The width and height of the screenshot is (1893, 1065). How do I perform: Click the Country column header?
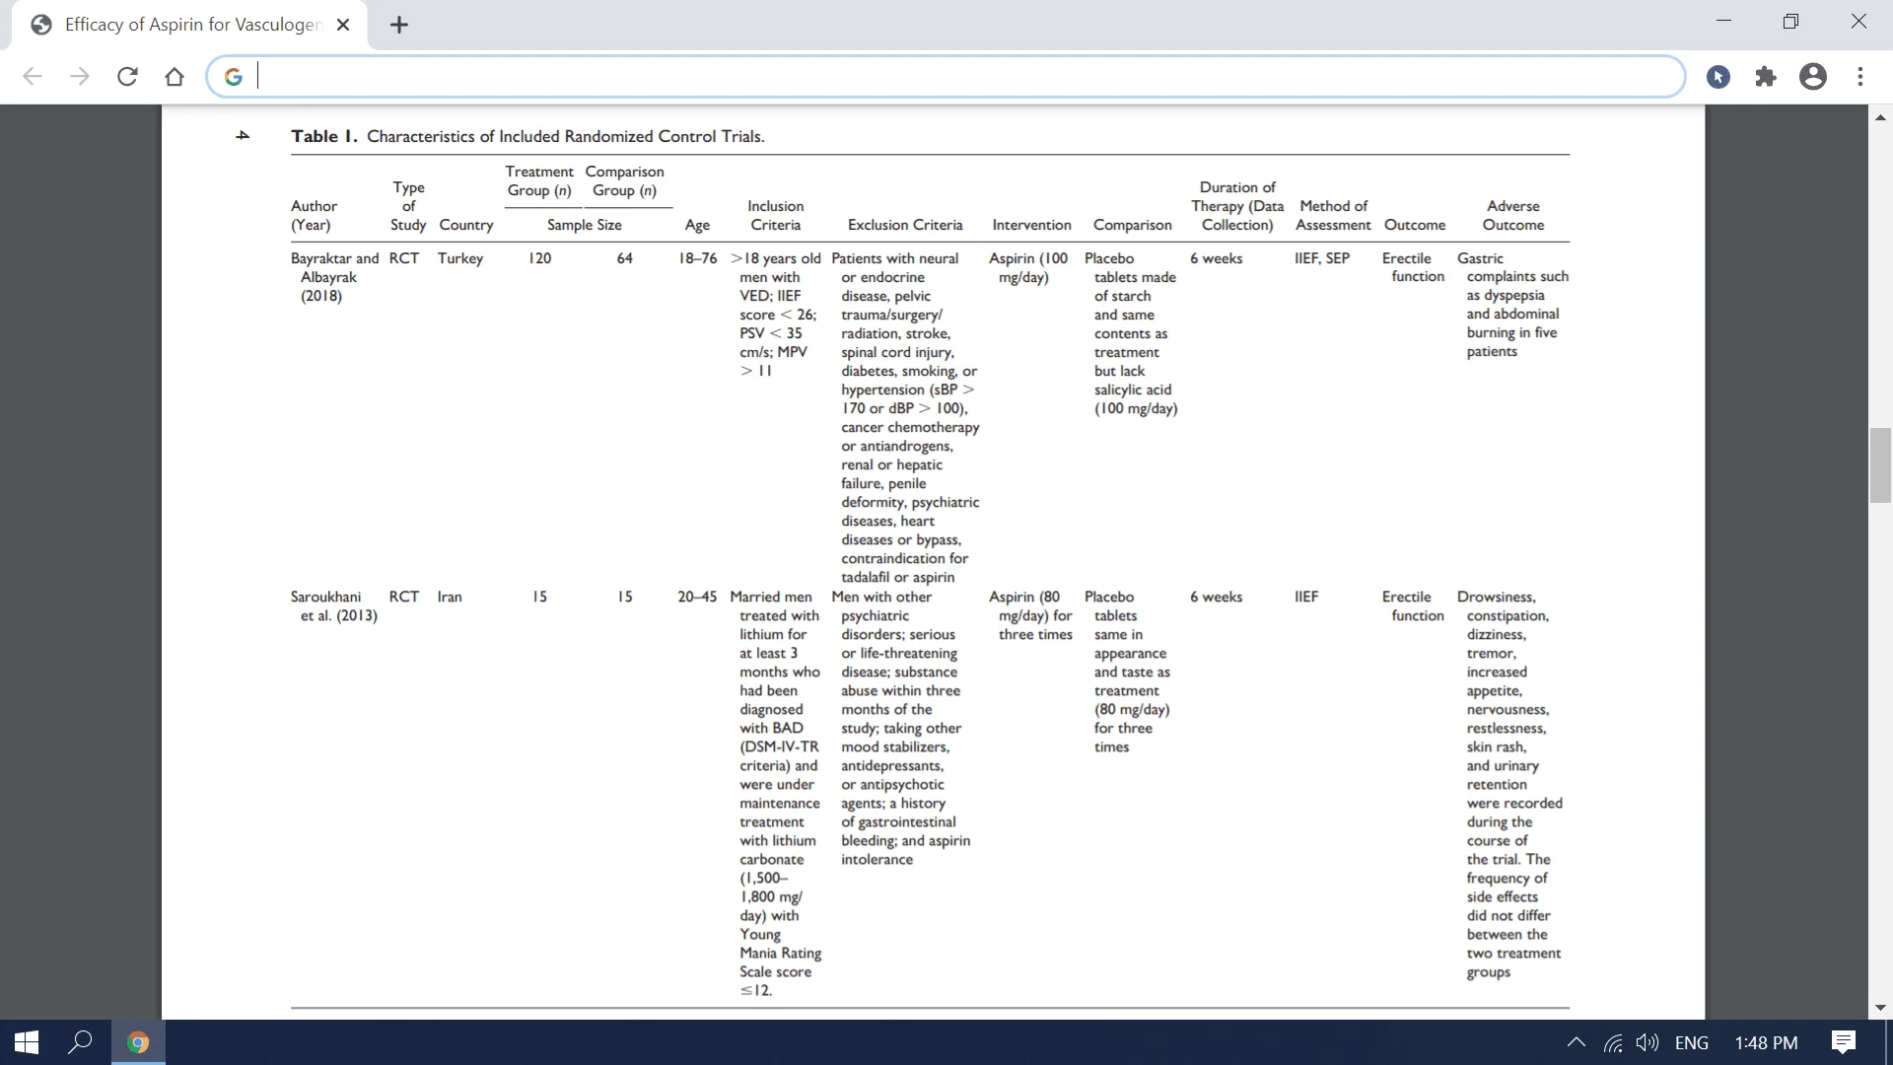point(466,225)
